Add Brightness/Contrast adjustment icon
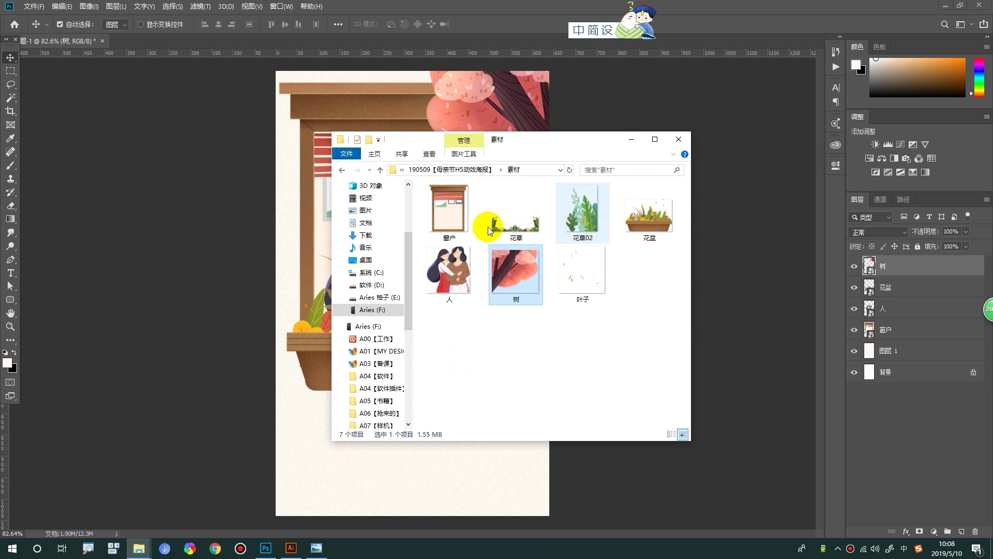Screen dimensions: 993x559 [x=875, y=144]
